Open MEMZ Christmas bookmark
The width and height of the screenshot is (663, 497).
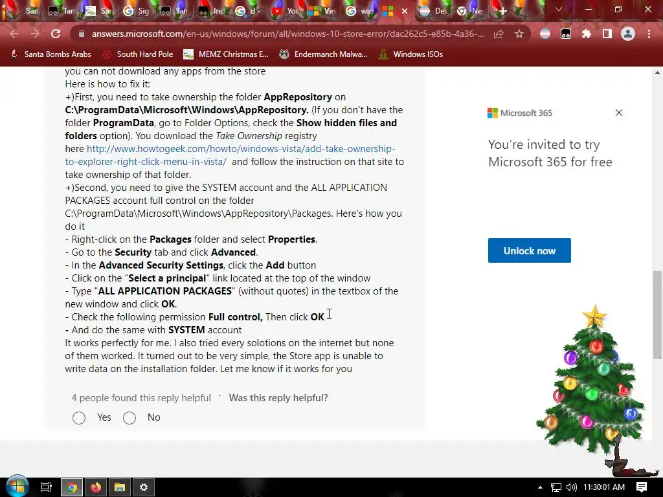[x=226, y=54]
